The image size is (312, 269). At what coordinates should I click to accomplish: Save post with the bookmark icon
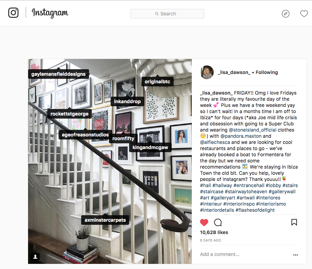pyautogui.click(x=294, y=222)
